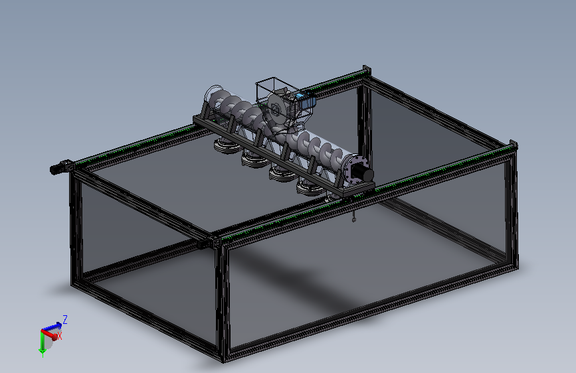Select the large circular disc below the hopper
The height and width of the screenshot is (373, 576).
pyautogui.click(x=278, y=108)
